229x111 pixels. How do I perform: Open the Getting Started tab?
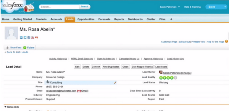[x=22, y=19]
